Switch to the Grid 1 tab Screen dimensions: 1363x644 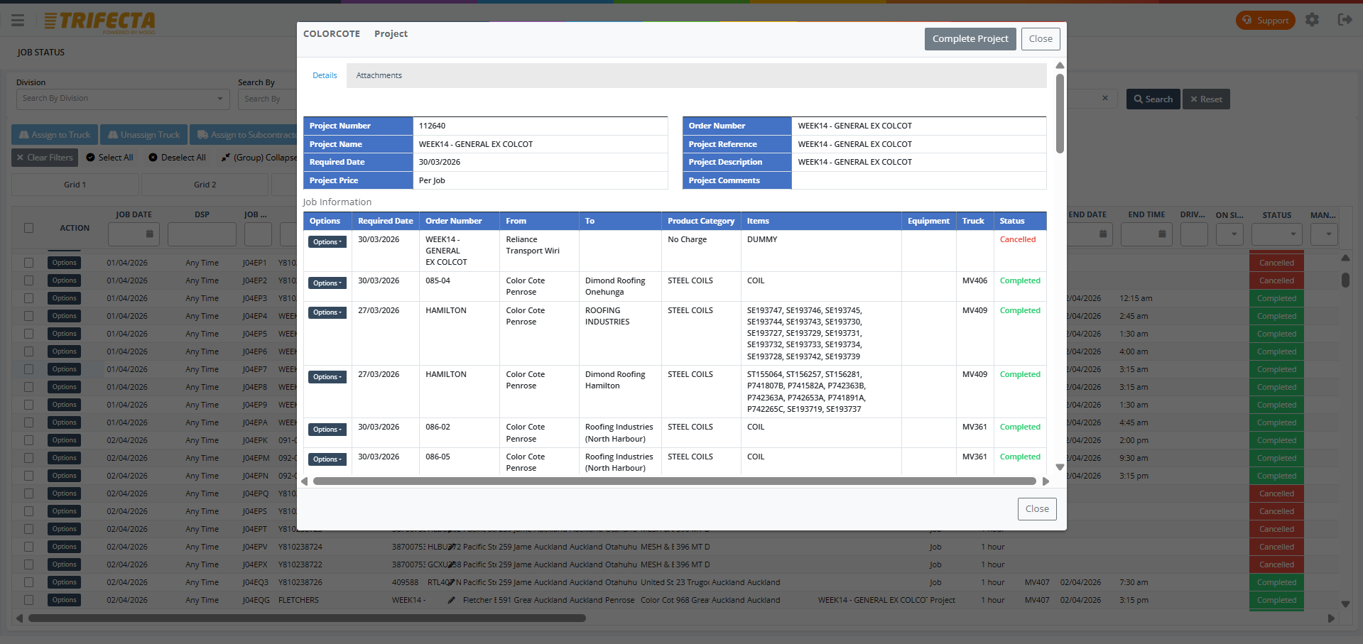pos(75,185)
